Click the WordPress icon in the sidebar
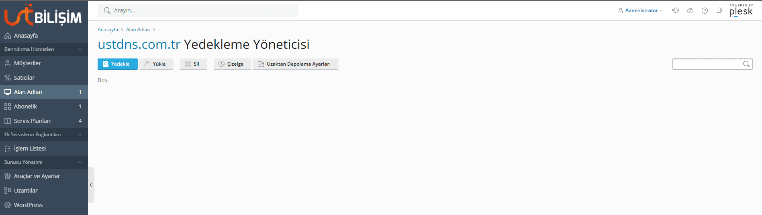The width and height of the screenshot is (762, 215). pyautogui.click(x=8, y=205)
